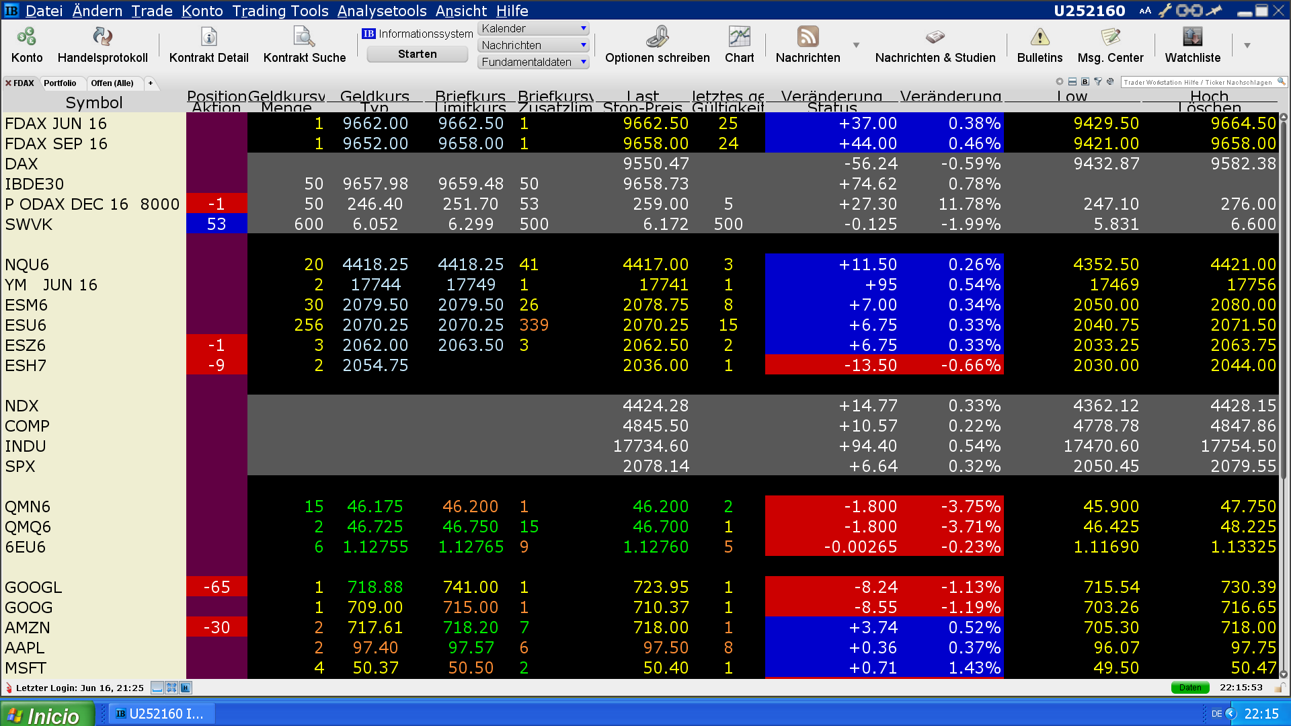The width and height of the screenshot is (1291, 726).
Task: Toggle the chain link windows icon
Action: (x=1189, y=11)
